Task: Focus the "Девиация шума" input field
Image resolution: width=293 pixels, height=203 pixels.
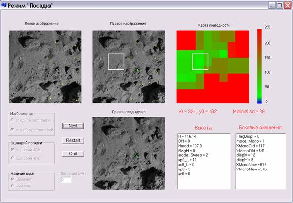Action: (x=66, y=180)
